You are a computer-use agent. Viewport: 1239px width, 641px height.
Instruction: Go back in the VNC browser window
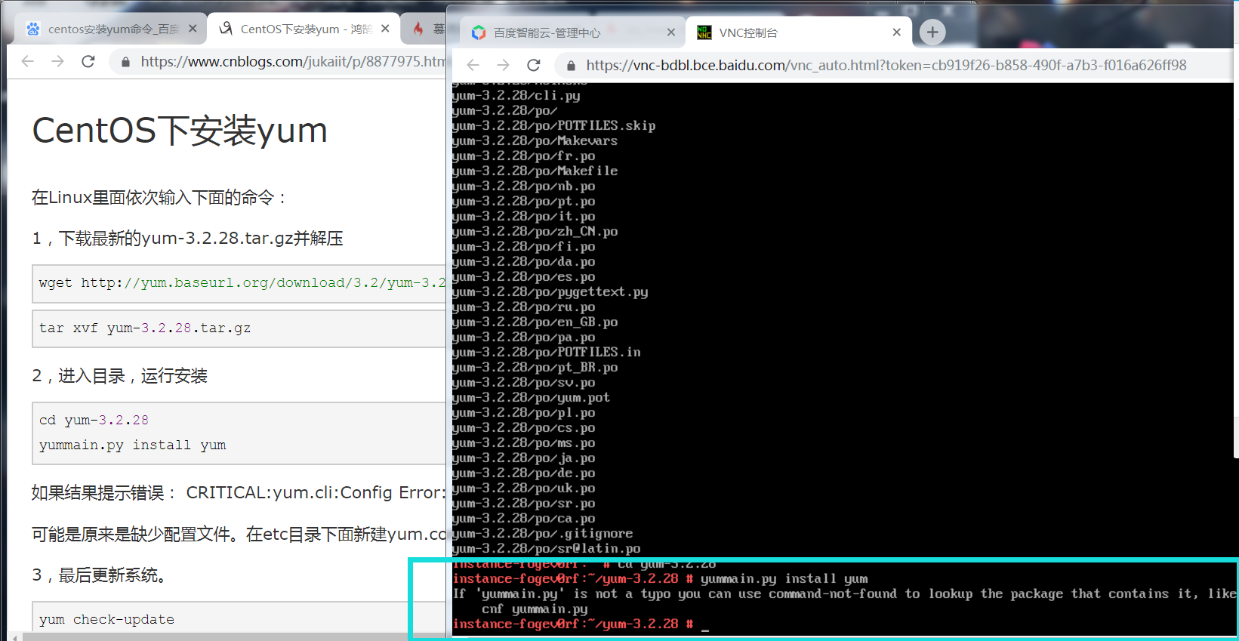point(473,65)
